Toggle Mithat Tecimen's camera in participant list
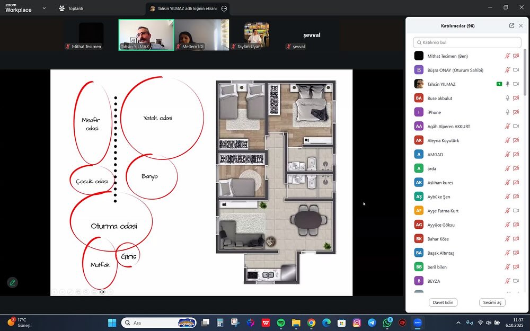This screenshot has width=530, height=331. [x=516, y=56]
